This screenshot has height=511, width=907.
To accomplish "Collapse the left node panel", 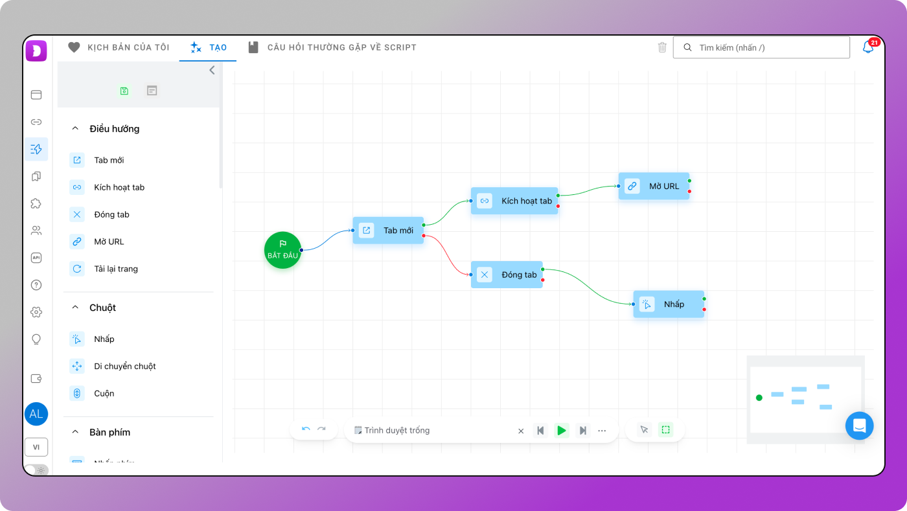I will click(x=212, y=70).
